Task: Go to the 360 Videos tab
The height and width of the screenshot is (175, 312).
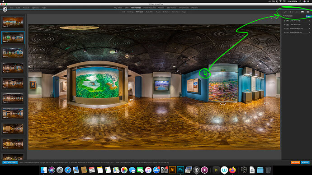Action: pos(172,8)
